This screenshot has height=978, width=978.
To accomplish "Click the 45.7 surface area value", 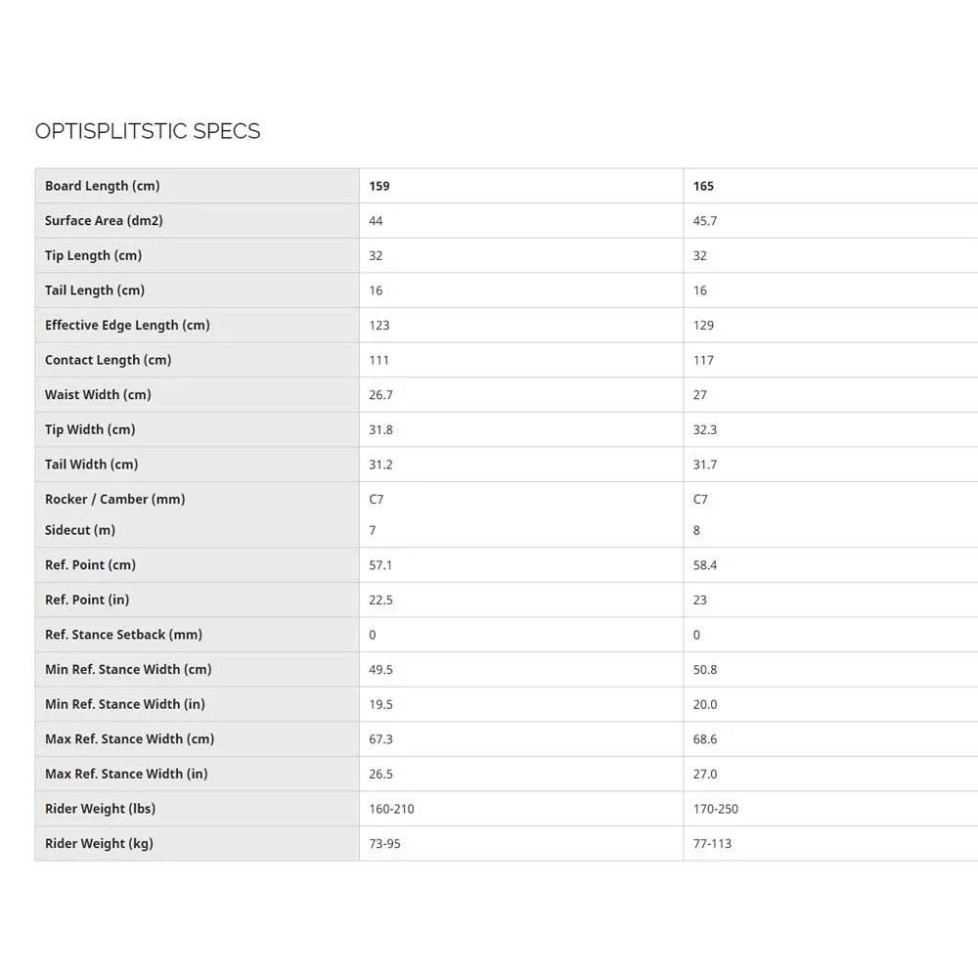I will [705, 221].
